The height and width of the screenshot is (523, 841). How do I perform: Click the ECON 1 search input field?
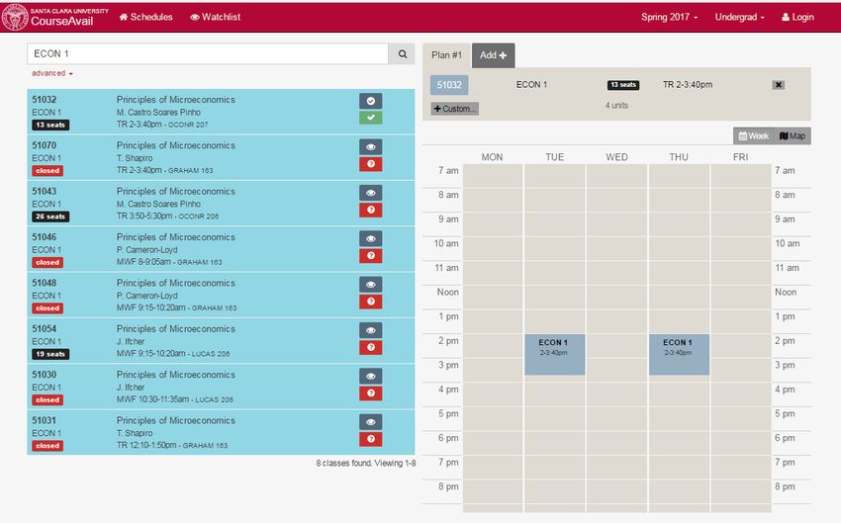[208, 53]
